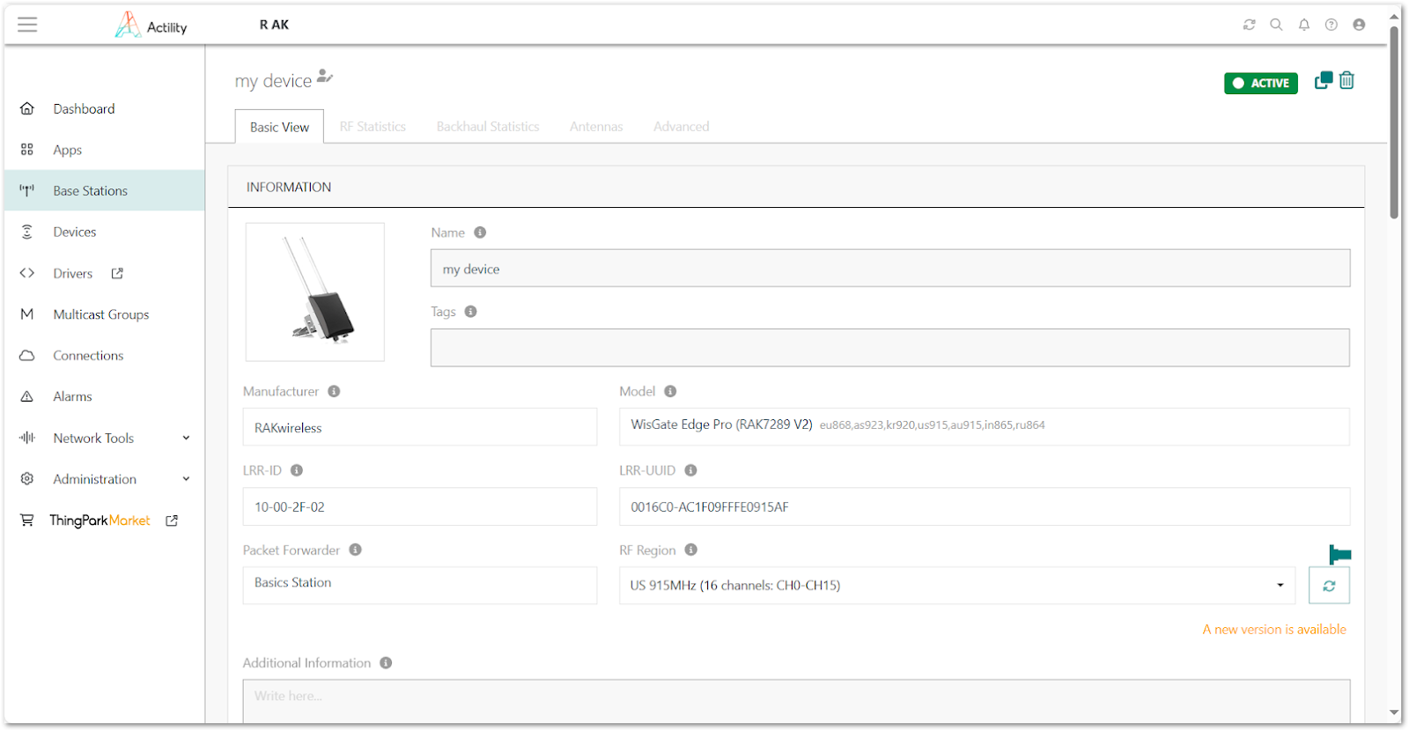The image size is (1409, 731).
Task: Click the LRR-ID info icon
Action: tap(297, 470)
